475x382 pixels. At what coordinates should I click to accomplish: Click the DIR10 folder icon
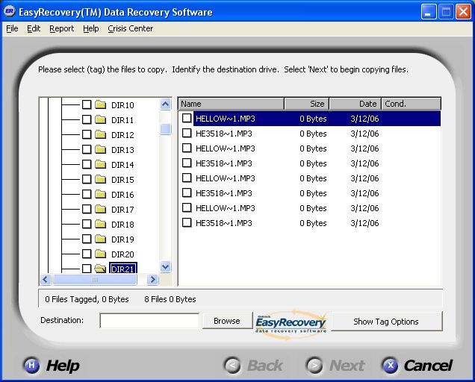pos(100,104)
